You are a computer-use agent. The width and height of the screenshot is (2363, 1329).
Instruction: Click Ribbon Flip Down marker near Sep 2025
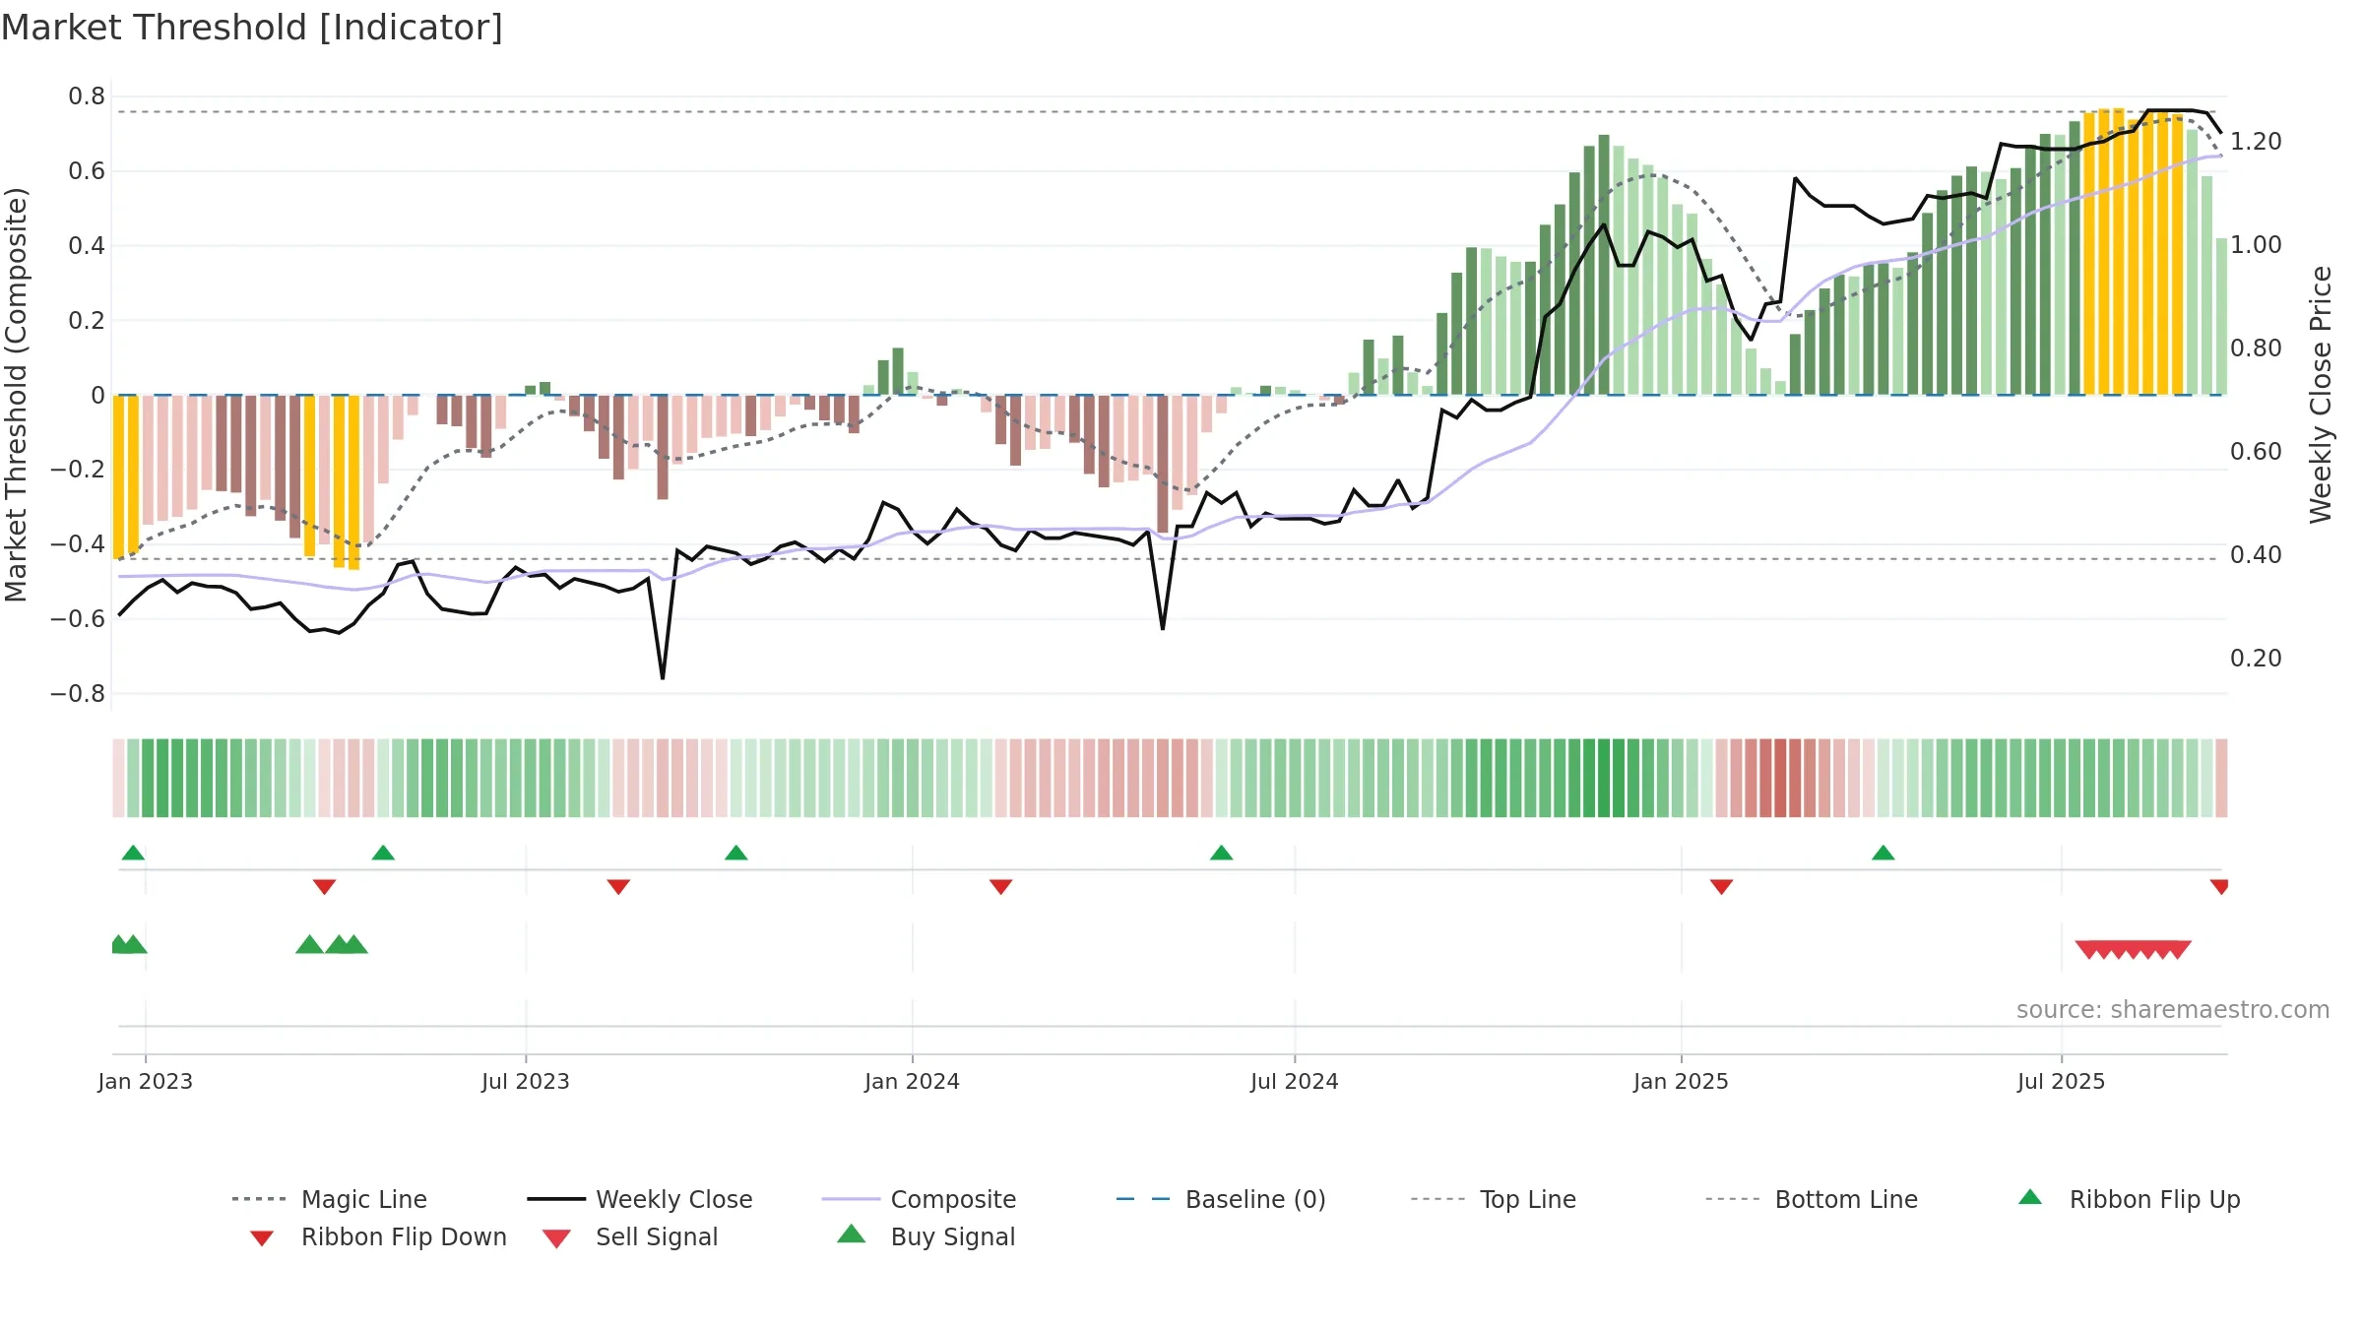coord(2219,887)
